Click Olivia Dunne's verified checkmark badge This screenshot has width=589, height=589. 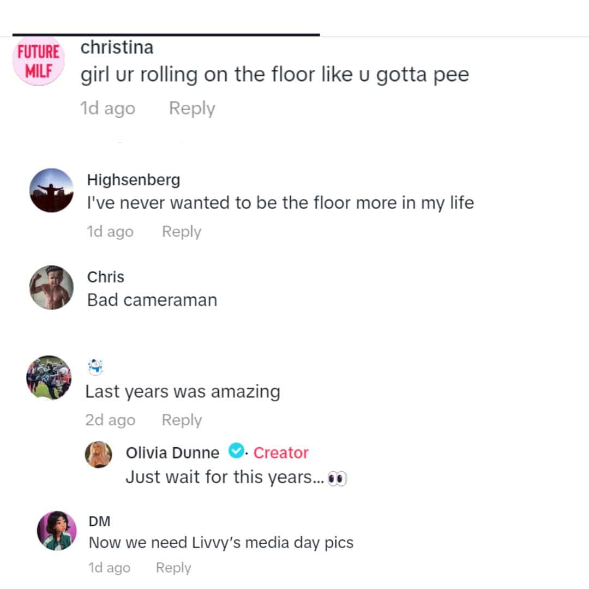236,452
